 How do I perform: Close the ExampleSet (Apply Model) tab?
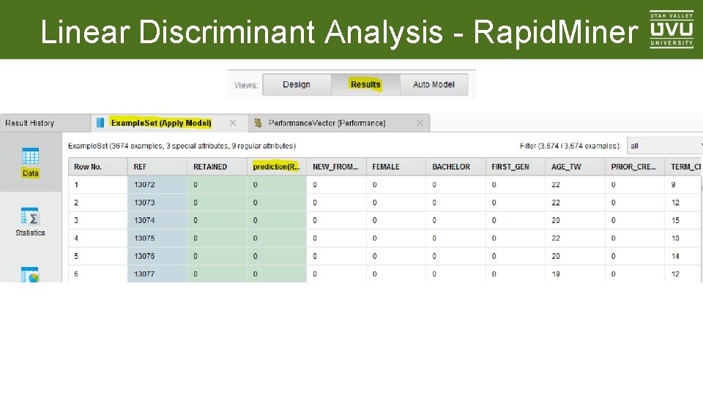(x=233, y=123)
